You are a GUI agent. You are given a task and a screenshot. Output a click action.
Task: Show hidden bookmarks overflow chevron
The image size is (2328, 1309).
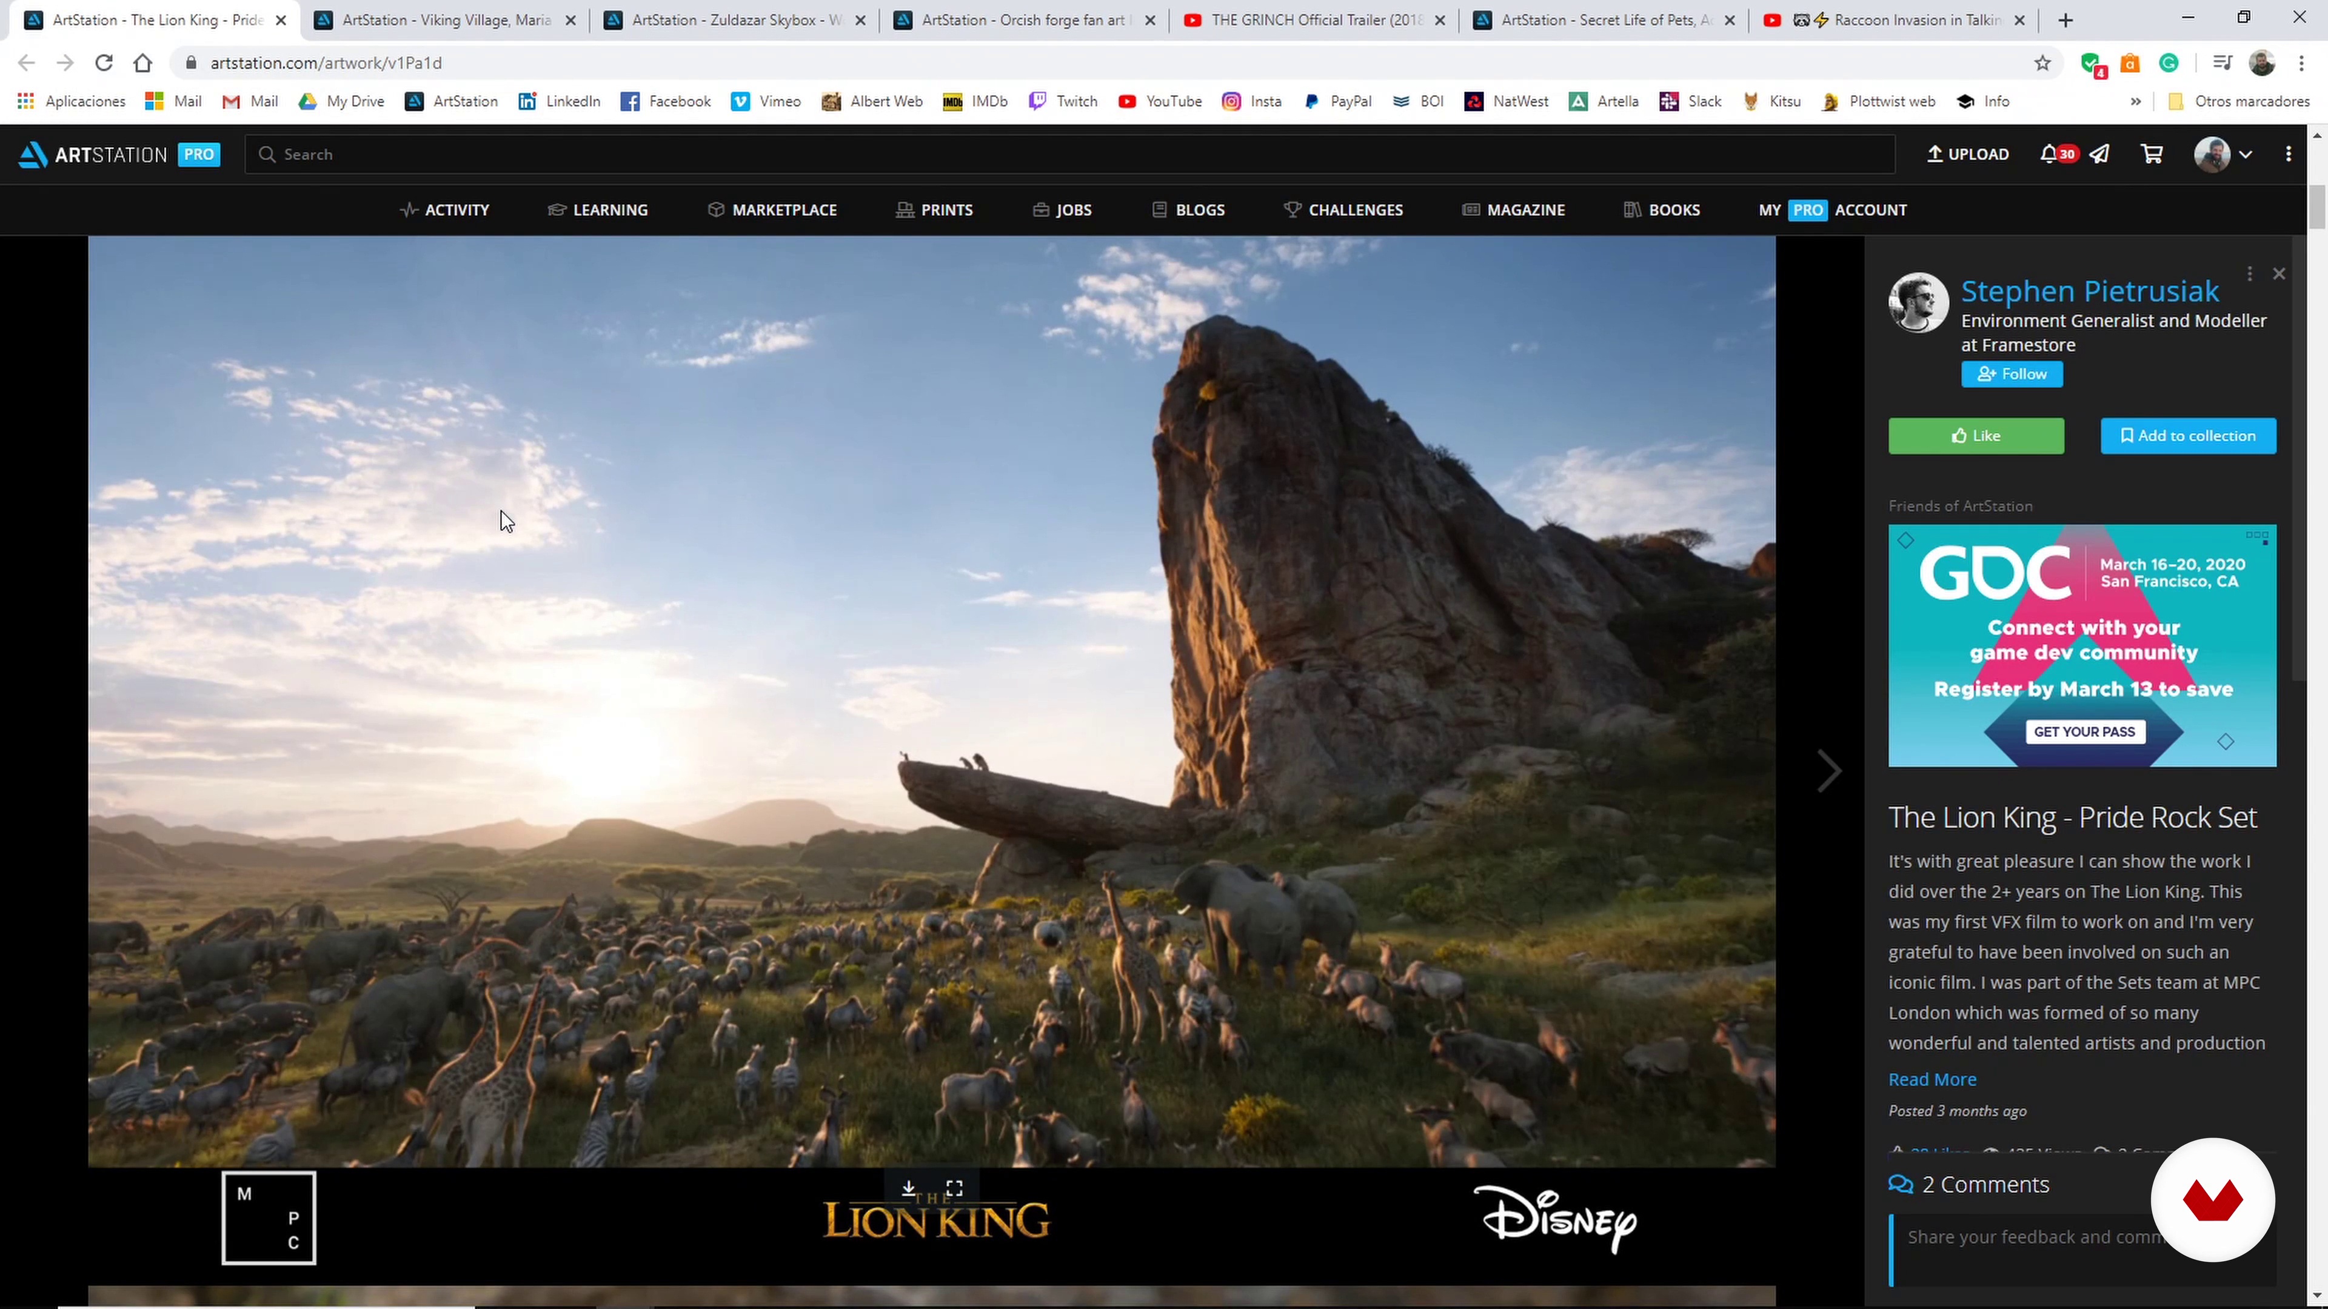point(2135,101)
